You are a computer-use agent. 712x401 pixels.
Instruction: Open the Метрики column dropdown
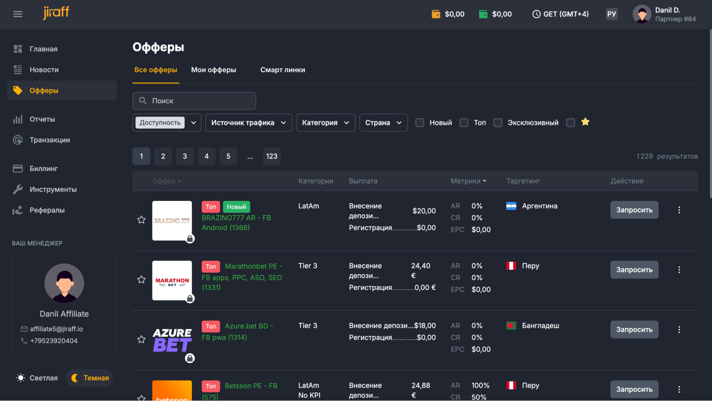coord(468,181)
